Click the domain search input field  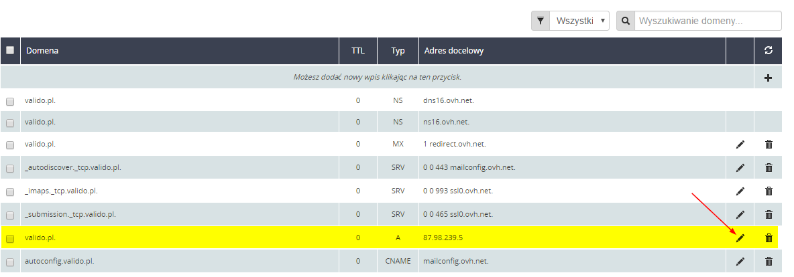(707, 21)
